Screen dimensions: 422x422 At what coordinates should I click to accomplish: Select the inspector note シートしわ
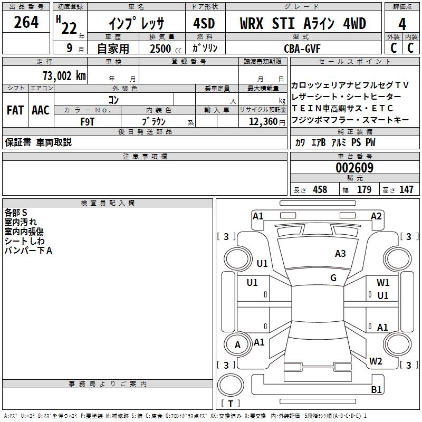pos(24,241)
